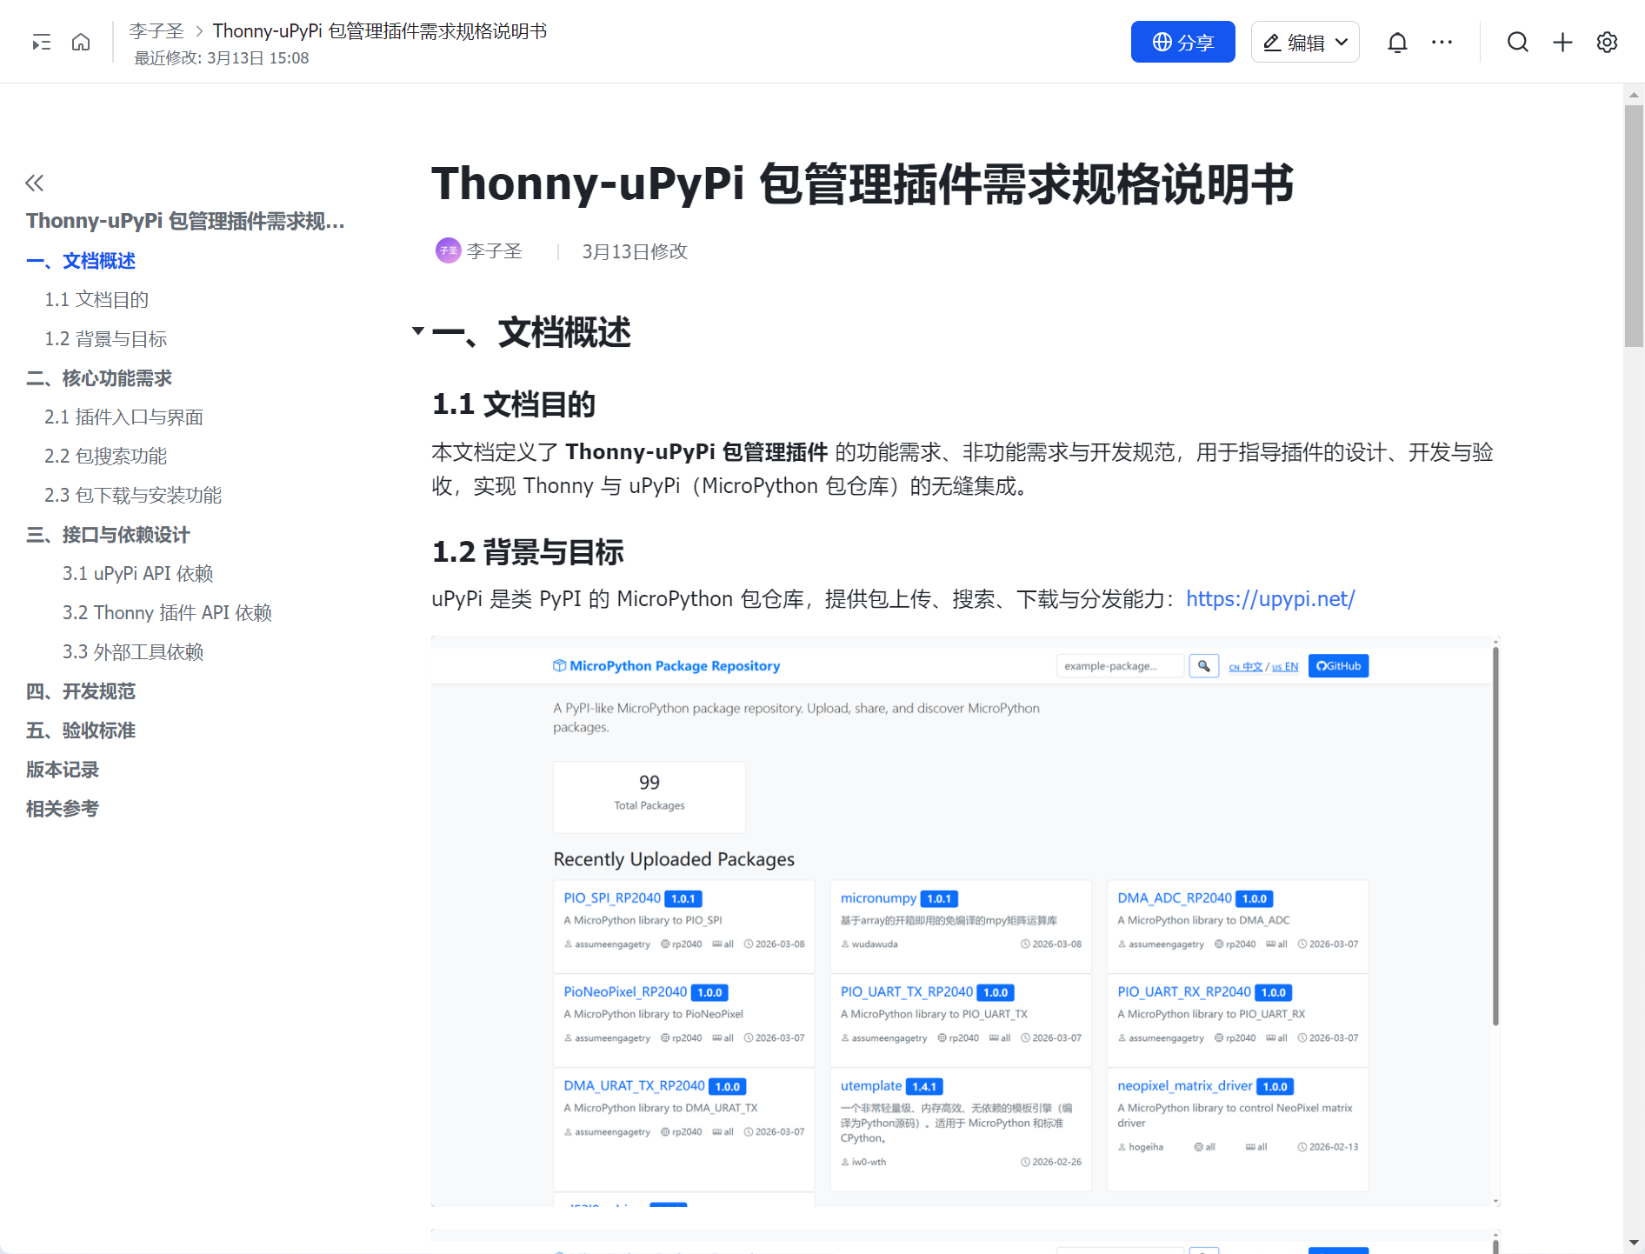The image size is (1645, 1254).
Task: Click the 3月13日修改 text under title
Action: 635,251
